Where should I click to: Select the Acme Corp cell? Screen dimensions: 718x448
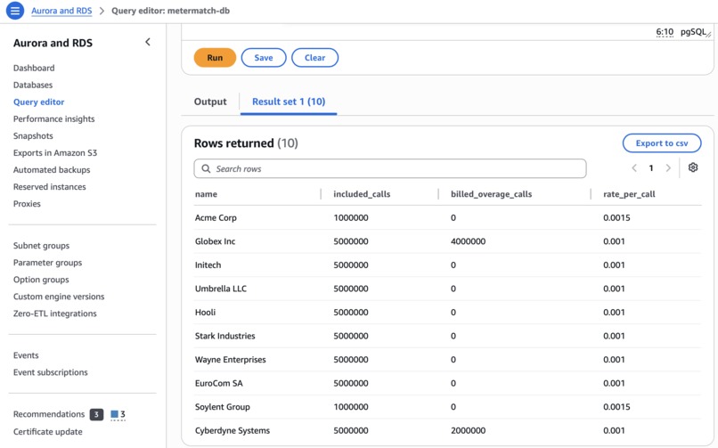(216, 218)
